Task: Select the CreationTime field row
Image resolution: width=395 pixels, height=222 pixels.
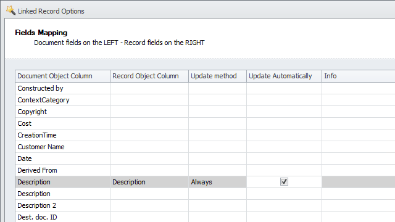Action: click(205, 135)
